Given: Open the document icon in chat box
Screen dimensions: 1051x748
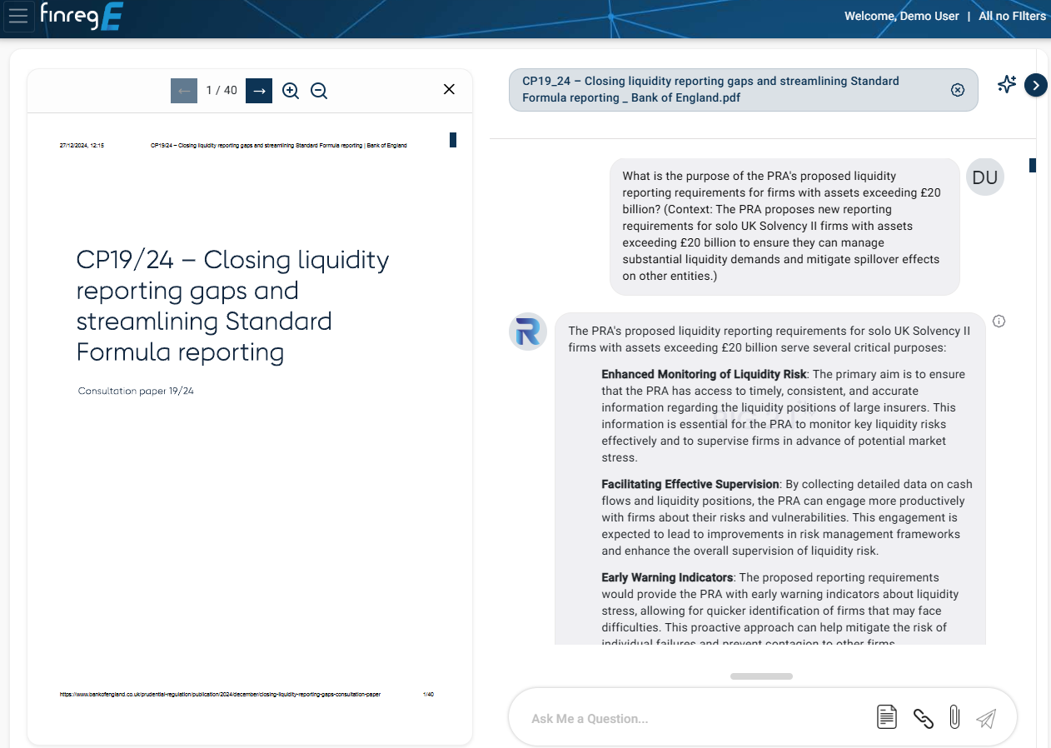Looking at the screenshot, I should click(887, 716).
